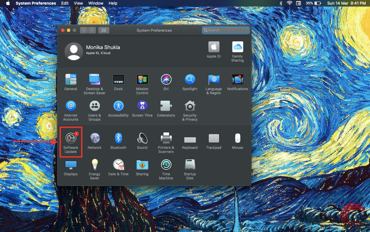Open the System Preferences app menu
The width and height of the screenshot is (370, 232).
tap(36, 3)
